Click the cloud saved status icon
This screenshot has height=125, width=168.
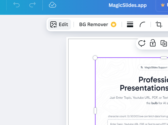[53, 5]
